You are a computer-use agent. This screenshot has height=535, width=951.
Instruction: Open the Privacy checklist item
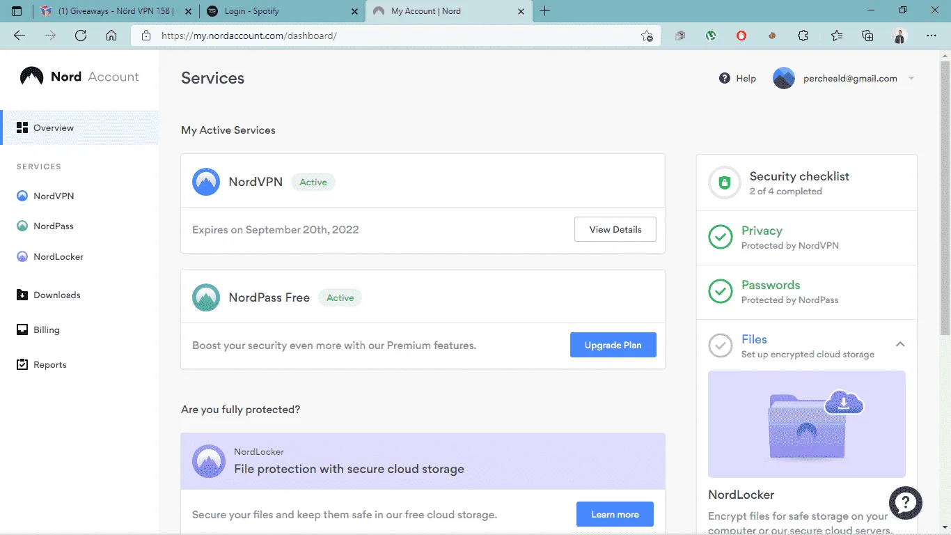click(x=807, y=238)
